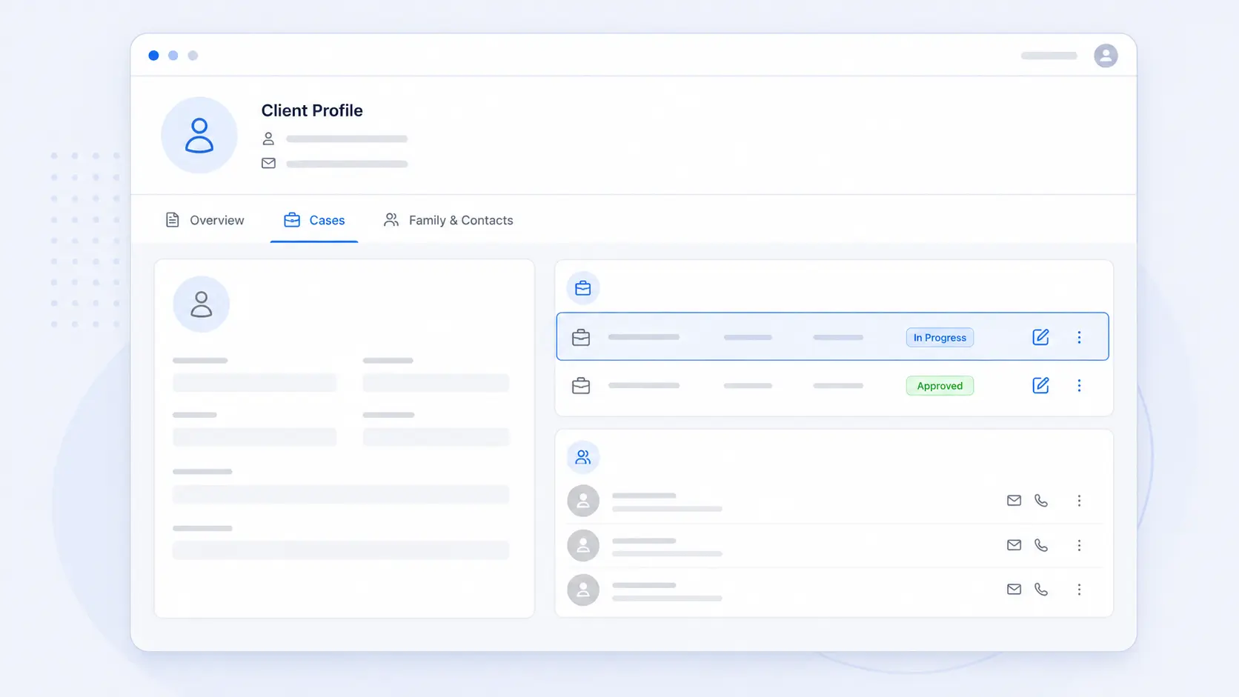The width and height of the screenshot is (1239, 697).
Task: Edit the In Progress case
Action: click(1040, 337)
